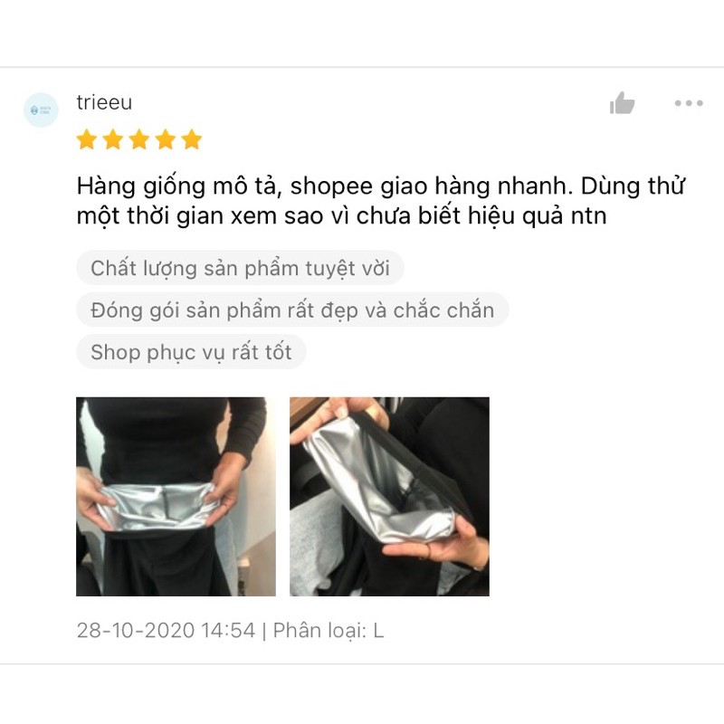Click the reviewer's round avatar
The image size is (724, 724).
click(x=41, y=110)
